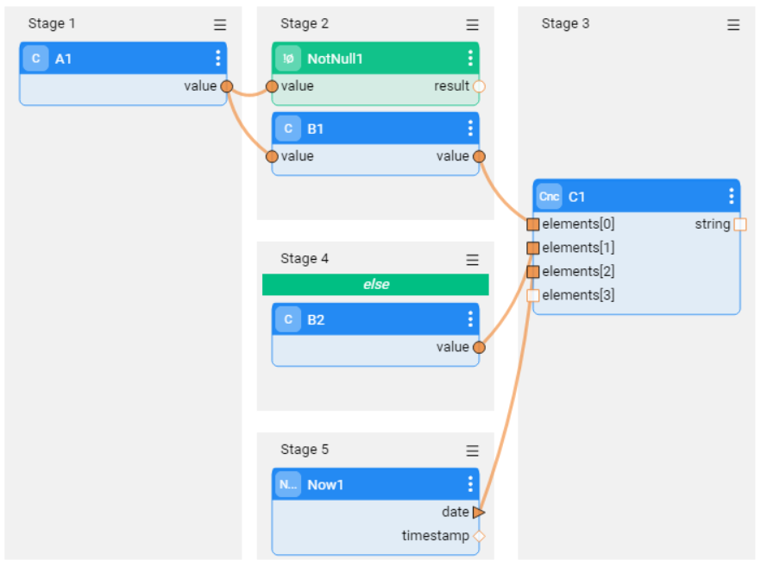Open the Stage 3 hamburger menu
The image size is (761, 567).
(x=733, y=25)
